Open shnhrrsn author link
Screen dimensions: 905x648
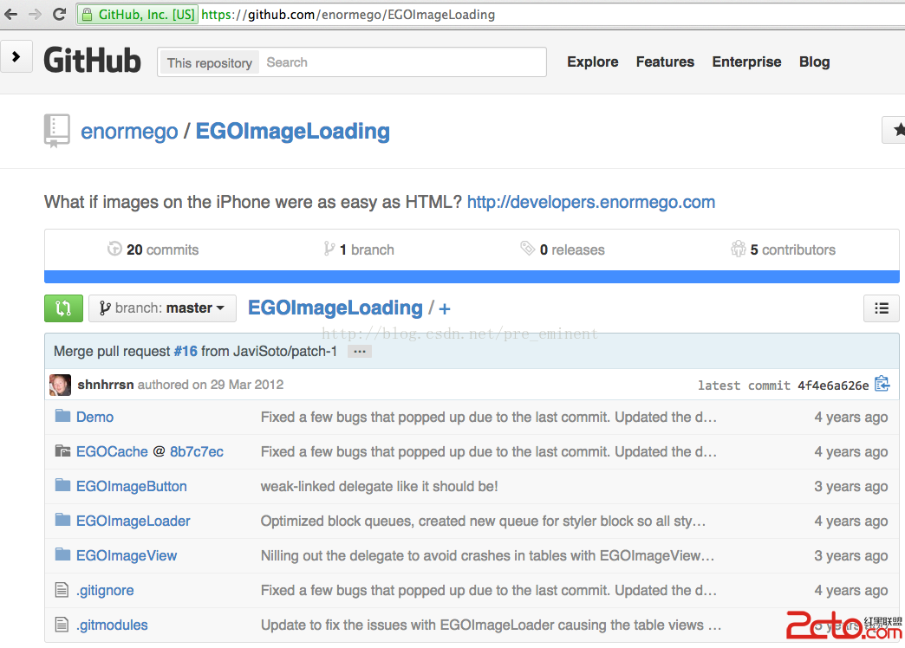click(x=106, y=385)
